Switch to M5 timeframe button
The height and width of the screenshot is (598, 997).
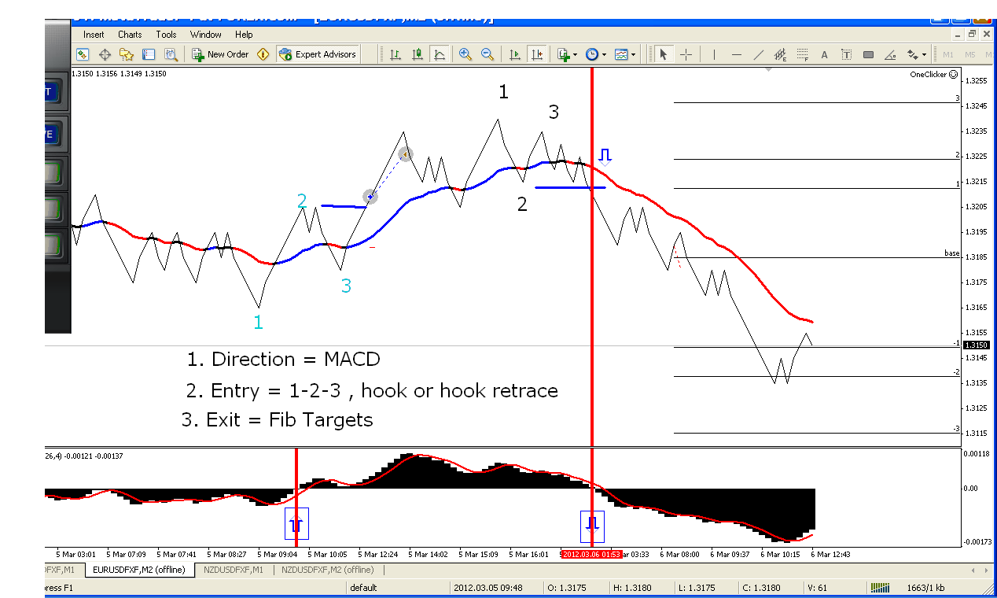click(x=970, y=54)
